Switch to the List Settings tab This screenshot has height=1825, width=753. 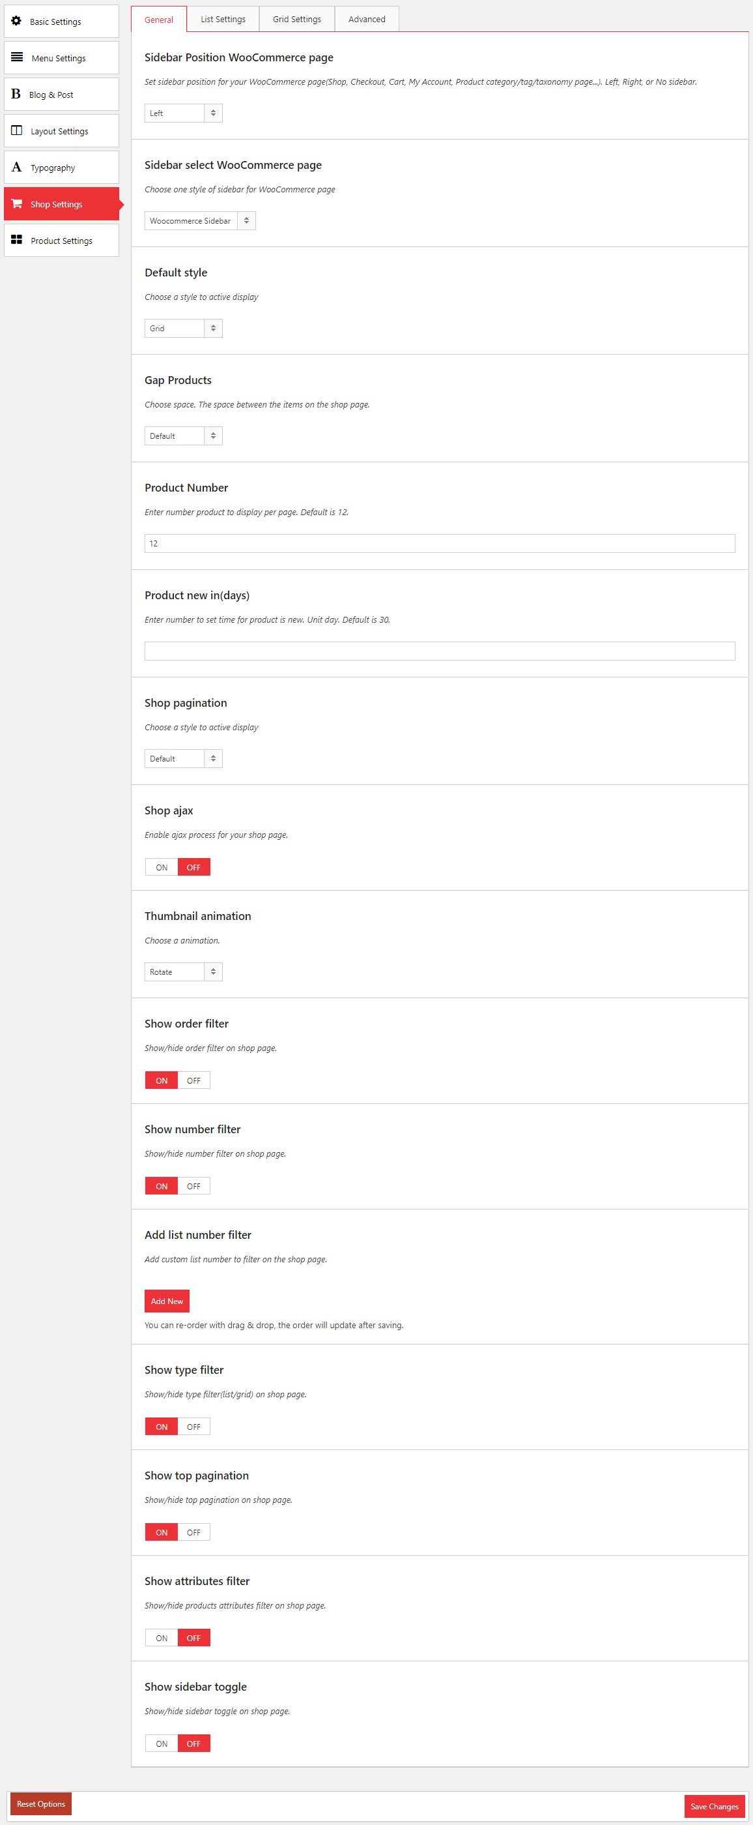pos(223,19)
